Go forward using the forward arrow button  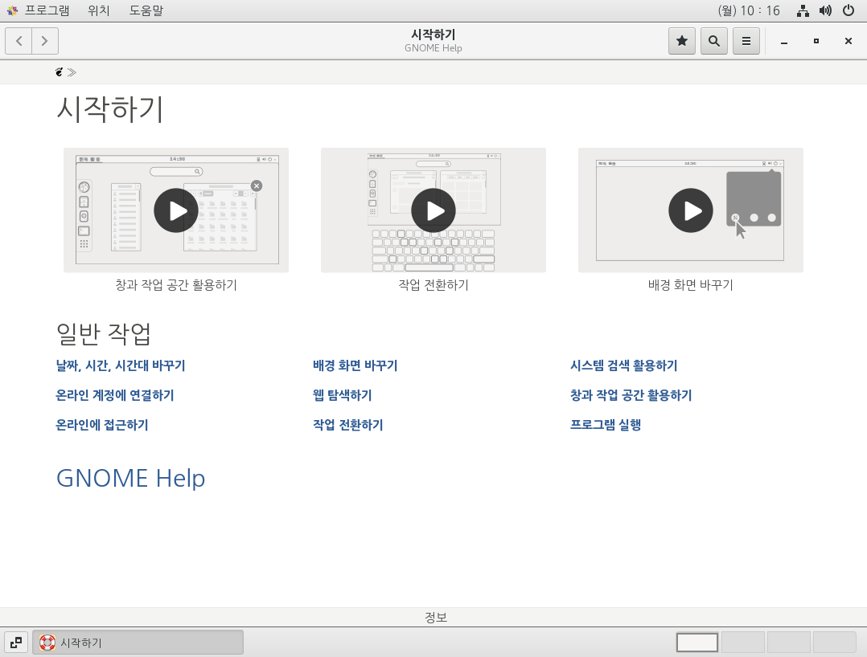pos(45,41)
